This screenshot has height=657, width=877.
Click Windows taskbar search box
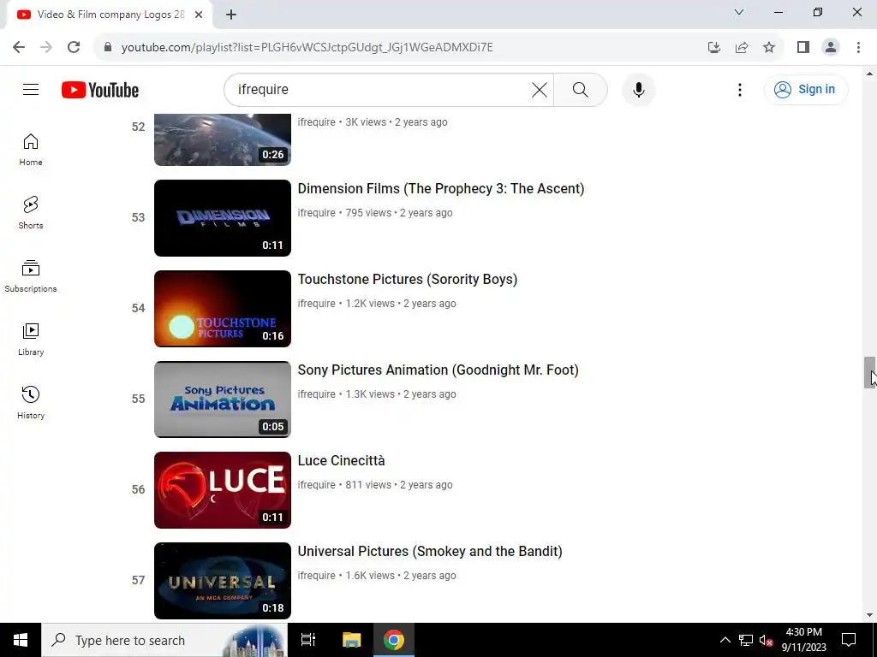[x=164, y=640]
